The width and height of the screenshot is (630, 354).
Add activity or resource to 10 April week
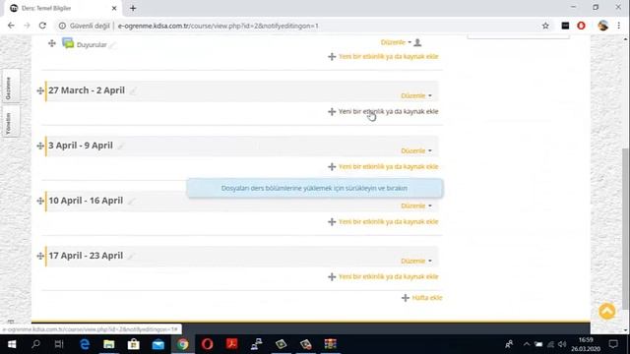383,221
